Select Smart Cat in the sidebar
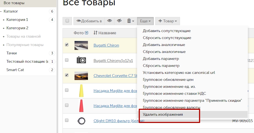The height and width of the screenshot is (133, 254). point(15,70)
